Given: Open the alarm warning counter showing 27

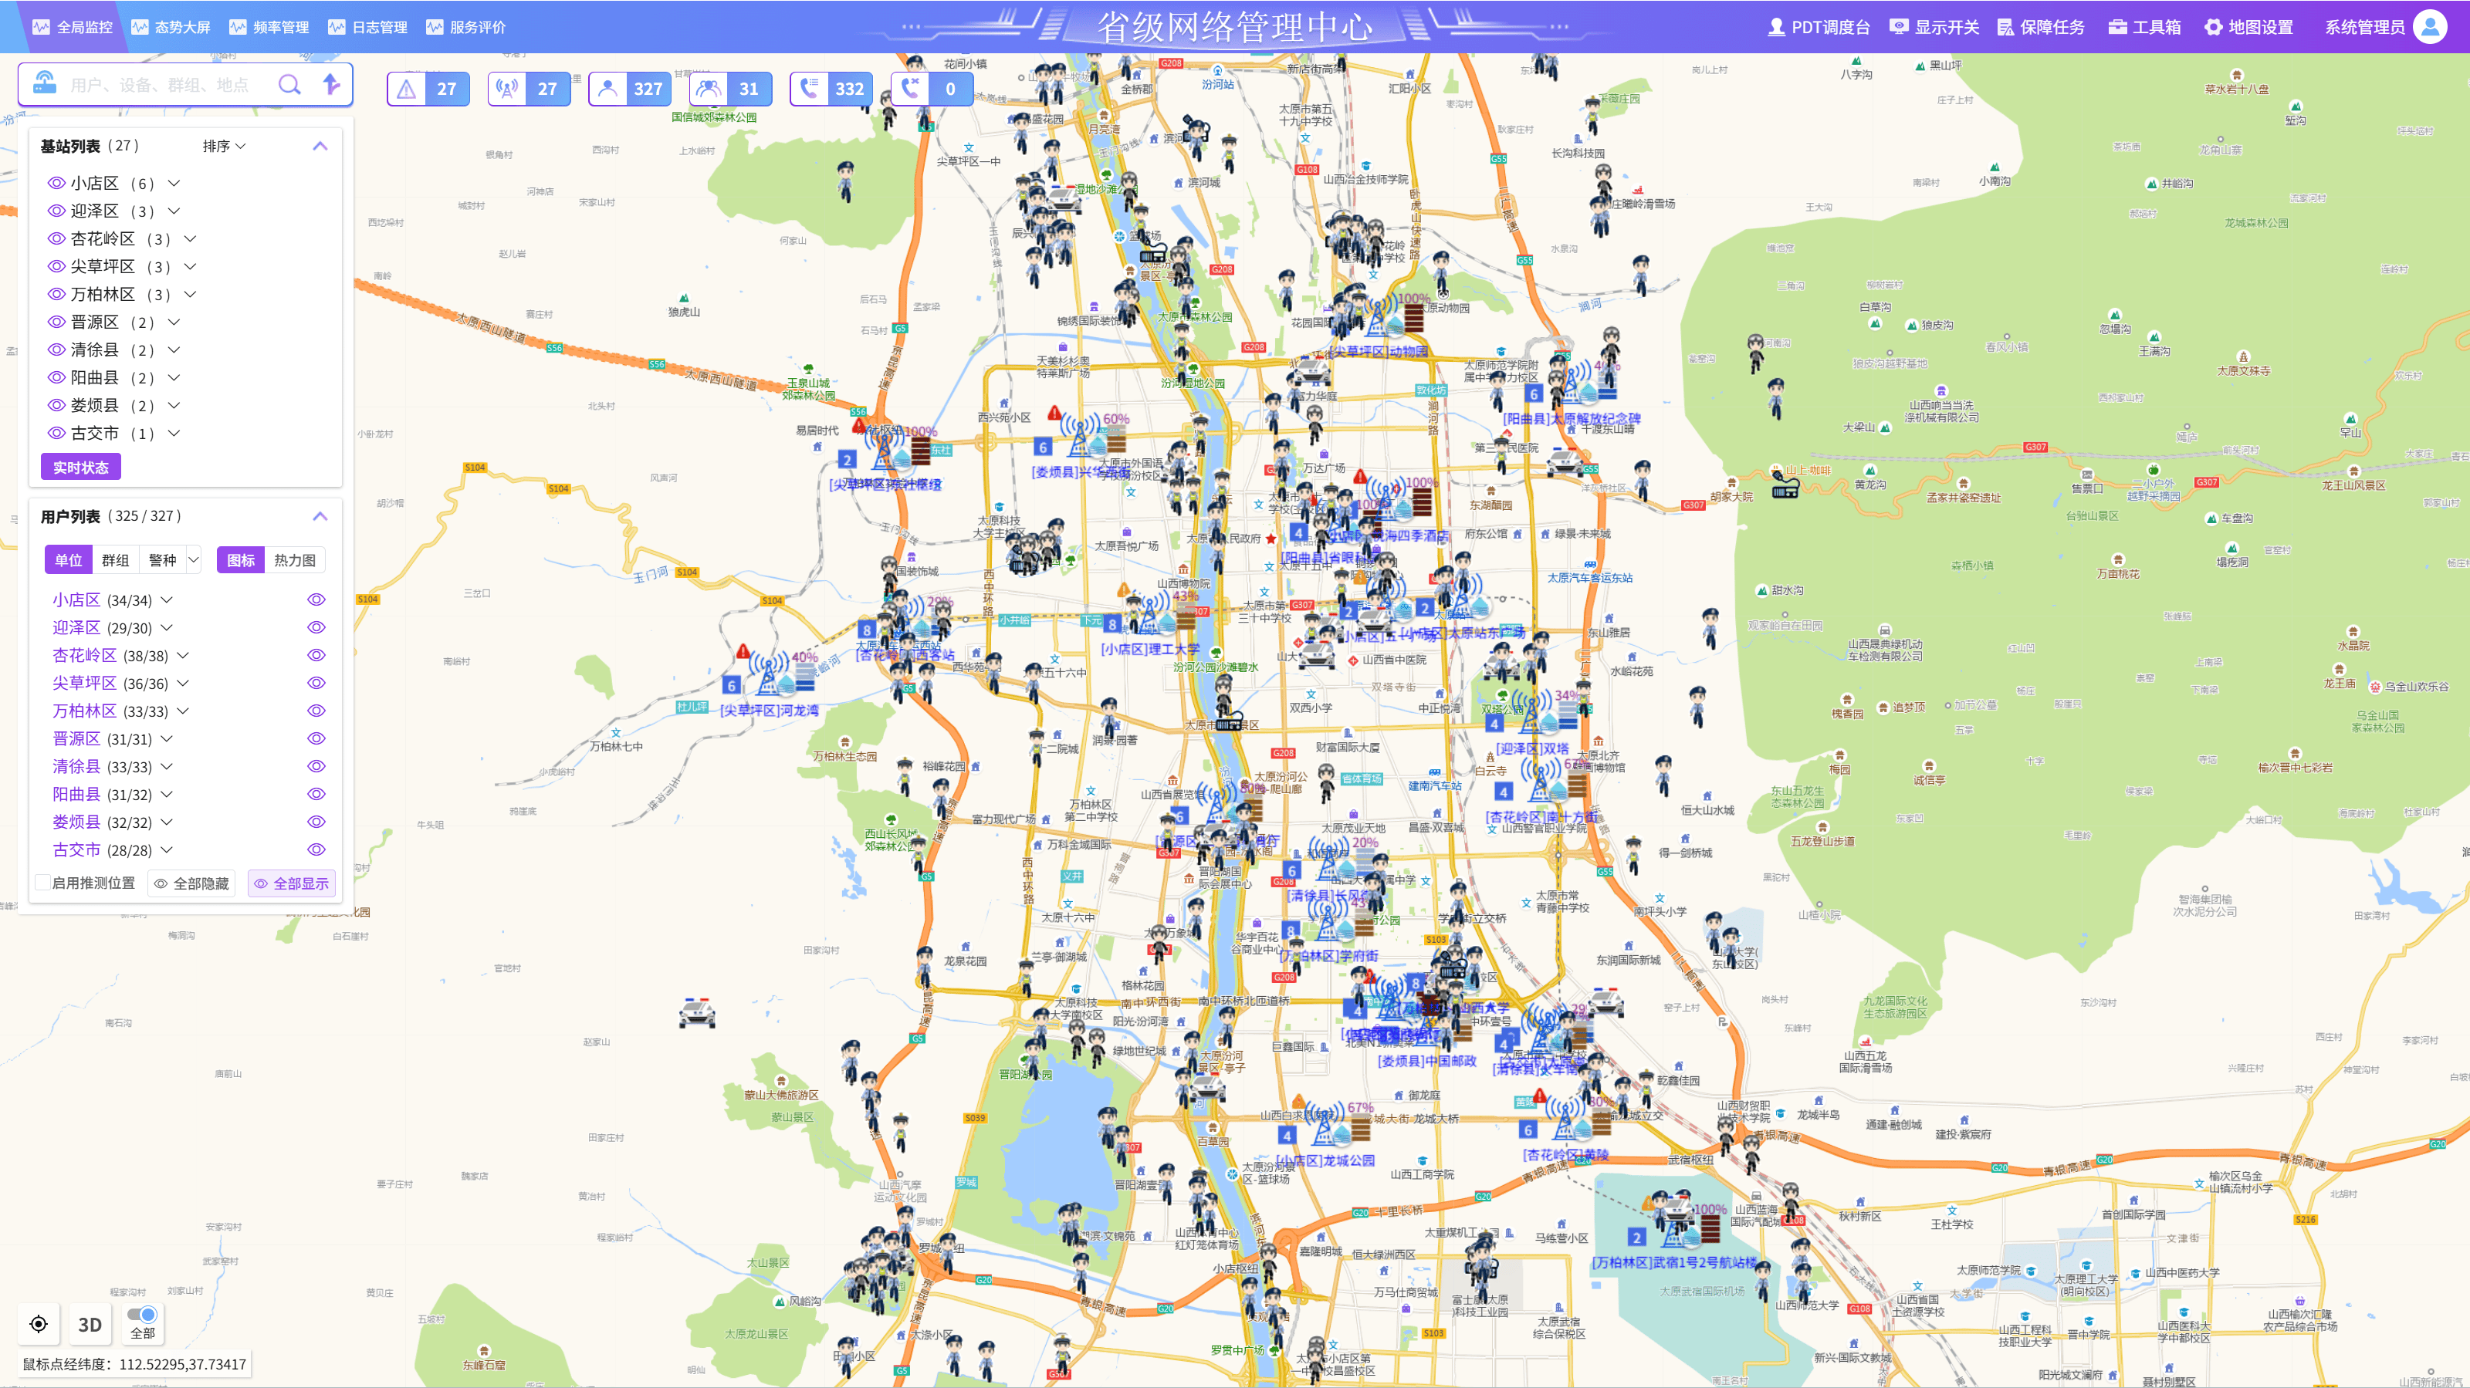Looking at the screenshot, I should tap(428, 88).
